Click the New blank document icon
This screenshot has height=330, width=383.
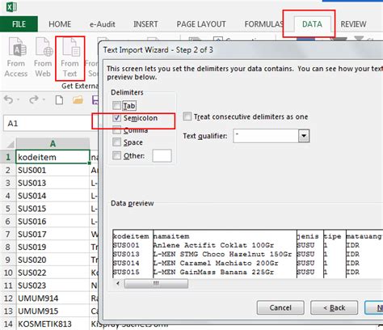59,100
